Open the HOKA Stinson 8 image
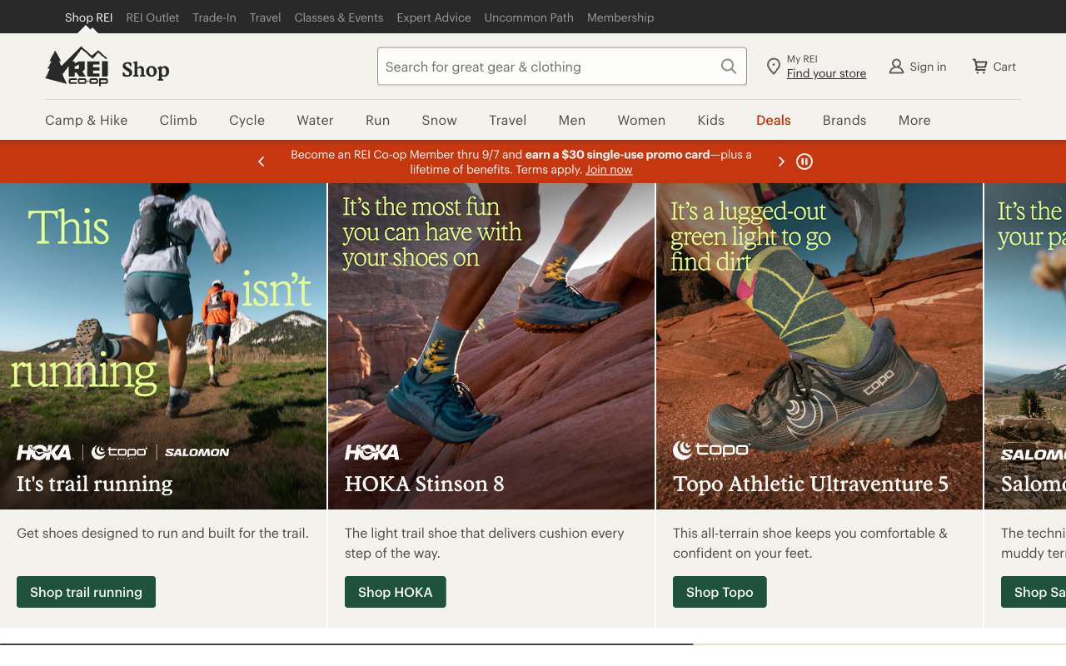Image resolution: width=1066 pixels, height=666 pixels. [x=491, y=346]
